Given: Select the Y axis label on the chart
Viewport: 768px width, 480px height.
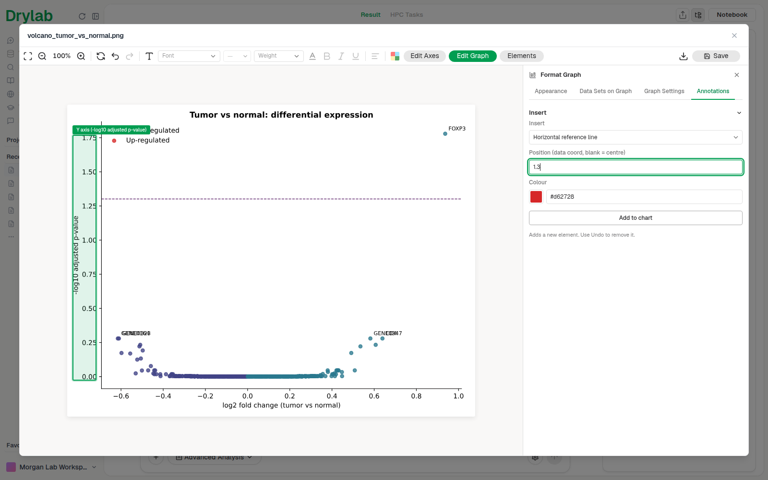Looking at the screenshot, I should coord(76,255).
